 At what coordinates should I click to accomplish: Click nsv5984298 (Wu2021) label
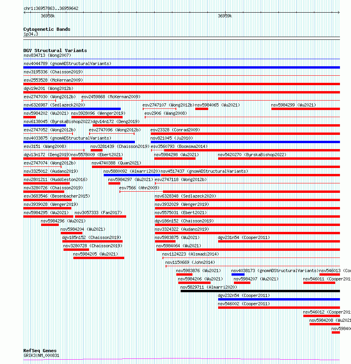(x=176, y=155)
